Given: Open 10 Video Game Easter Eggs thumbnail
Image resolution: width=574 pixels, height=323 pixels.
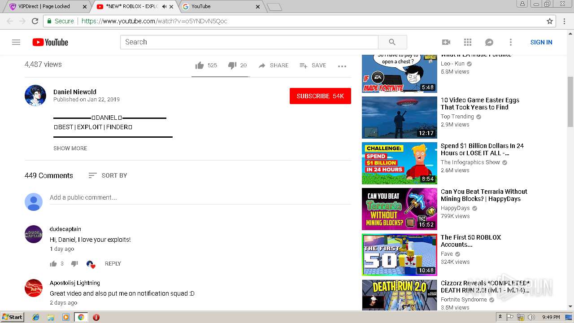Looking at the screenshot, I should click(x=400, y=118).
